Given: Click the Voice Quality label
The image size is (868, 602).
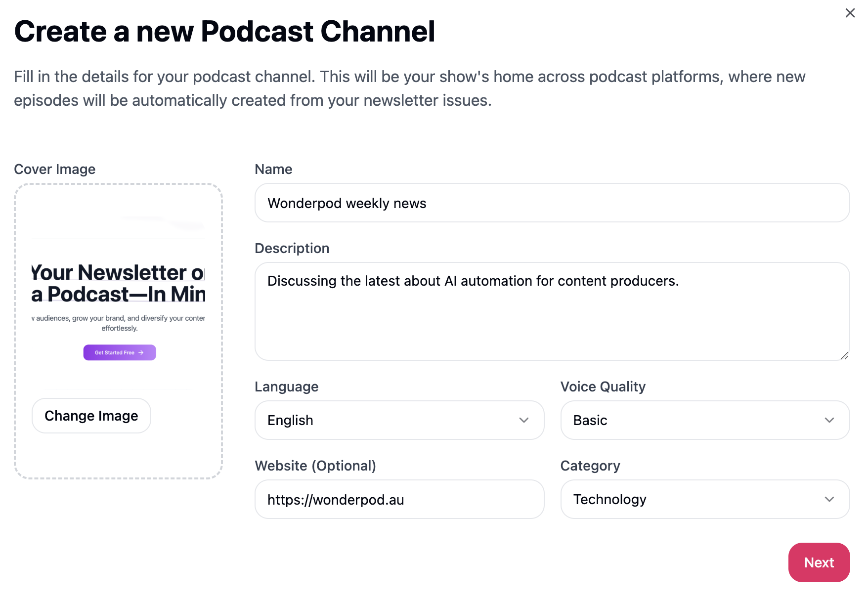Looking at the screenshot, I should 603,387.
